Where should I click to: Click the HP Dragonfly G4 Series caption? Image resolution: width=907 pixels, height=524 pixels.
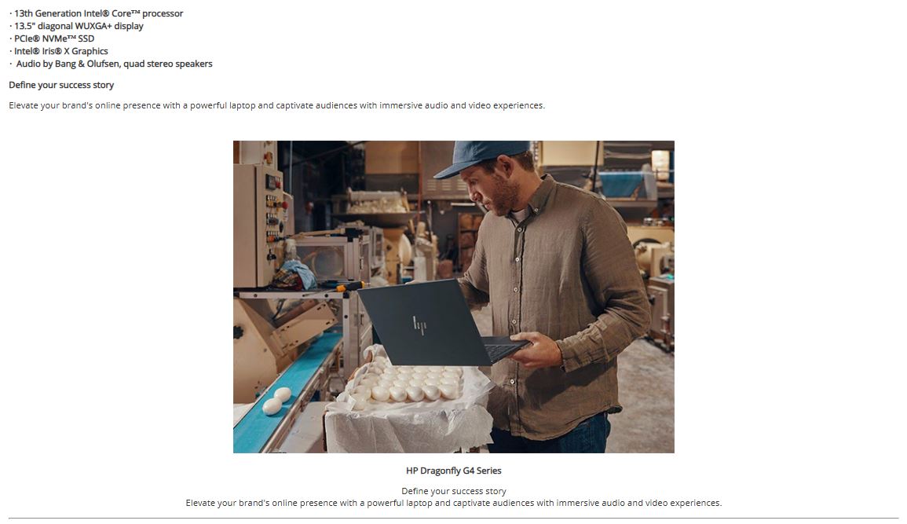point(454,471)
